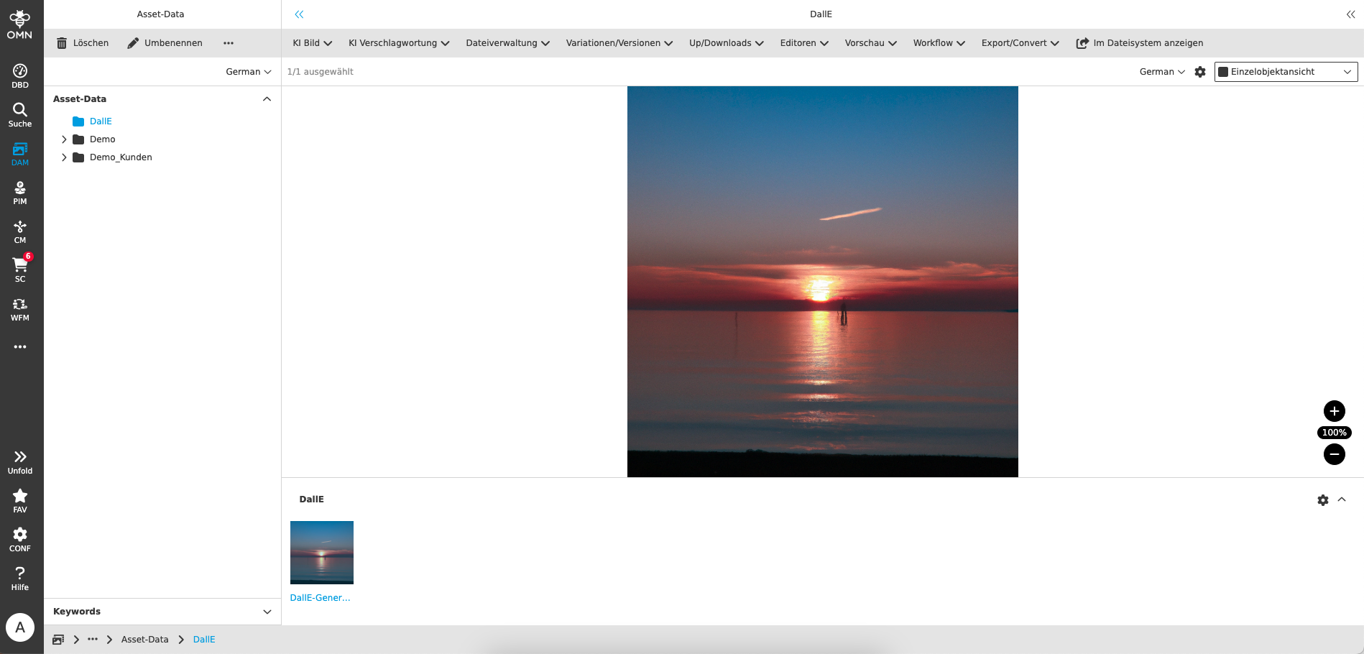Open the PIM module in sidebar

point(20,192)
